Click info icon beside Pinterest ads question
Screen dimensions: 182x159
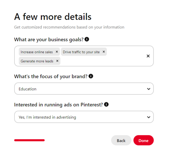pos(106,104)
